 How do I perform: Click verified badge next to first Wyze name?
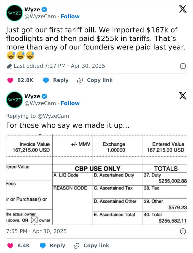(x=44, y=9)
